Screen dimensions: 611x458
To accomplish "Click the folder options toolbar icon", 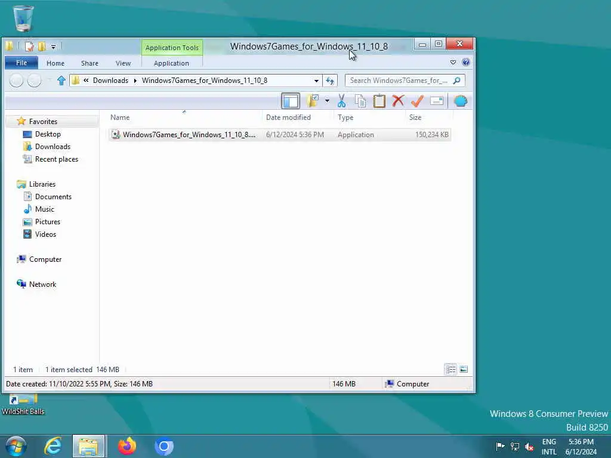I will pos(313,101).
